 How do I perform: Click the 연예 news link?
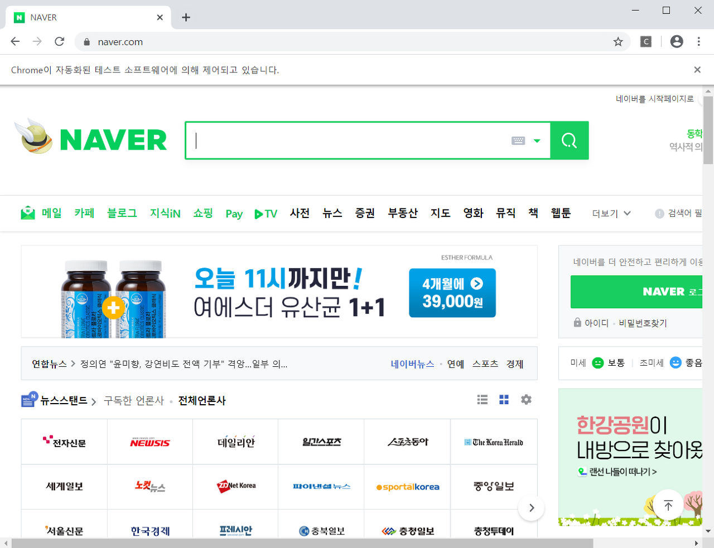[x=456, y=364]
